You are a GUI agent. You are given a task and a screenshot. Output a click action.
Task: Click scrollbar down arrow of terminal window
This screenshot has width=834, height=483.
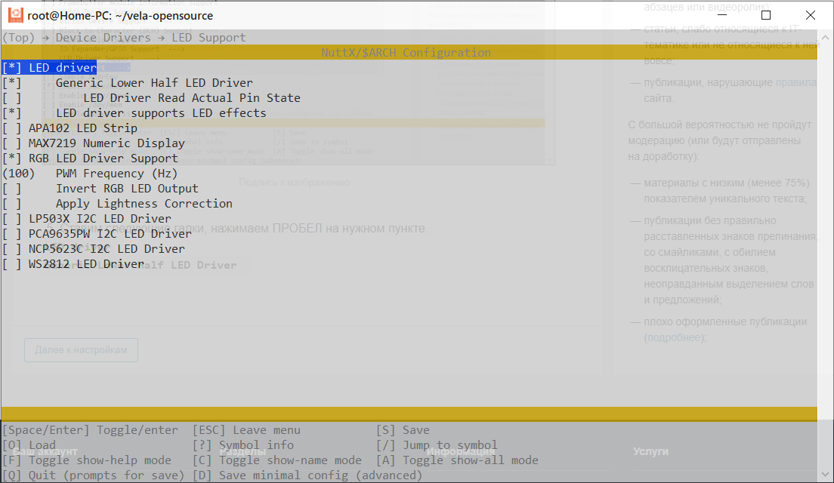coord(825,474)
